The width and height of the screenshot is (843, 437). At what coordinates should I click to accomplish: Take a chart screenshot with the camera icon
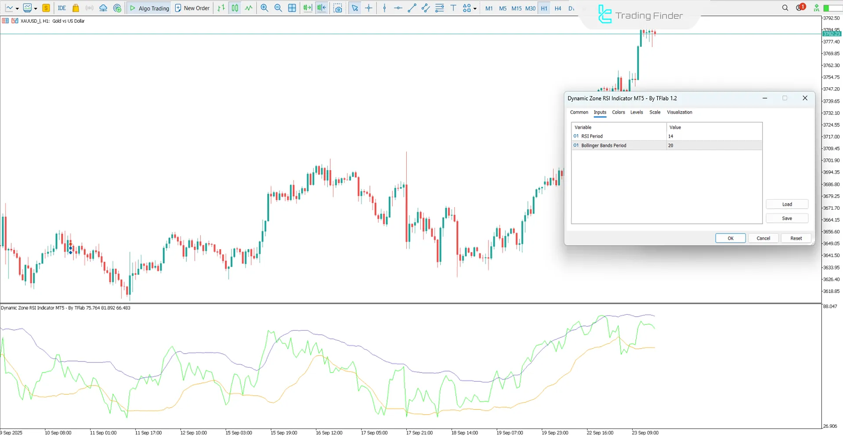(x=338, y=8)
